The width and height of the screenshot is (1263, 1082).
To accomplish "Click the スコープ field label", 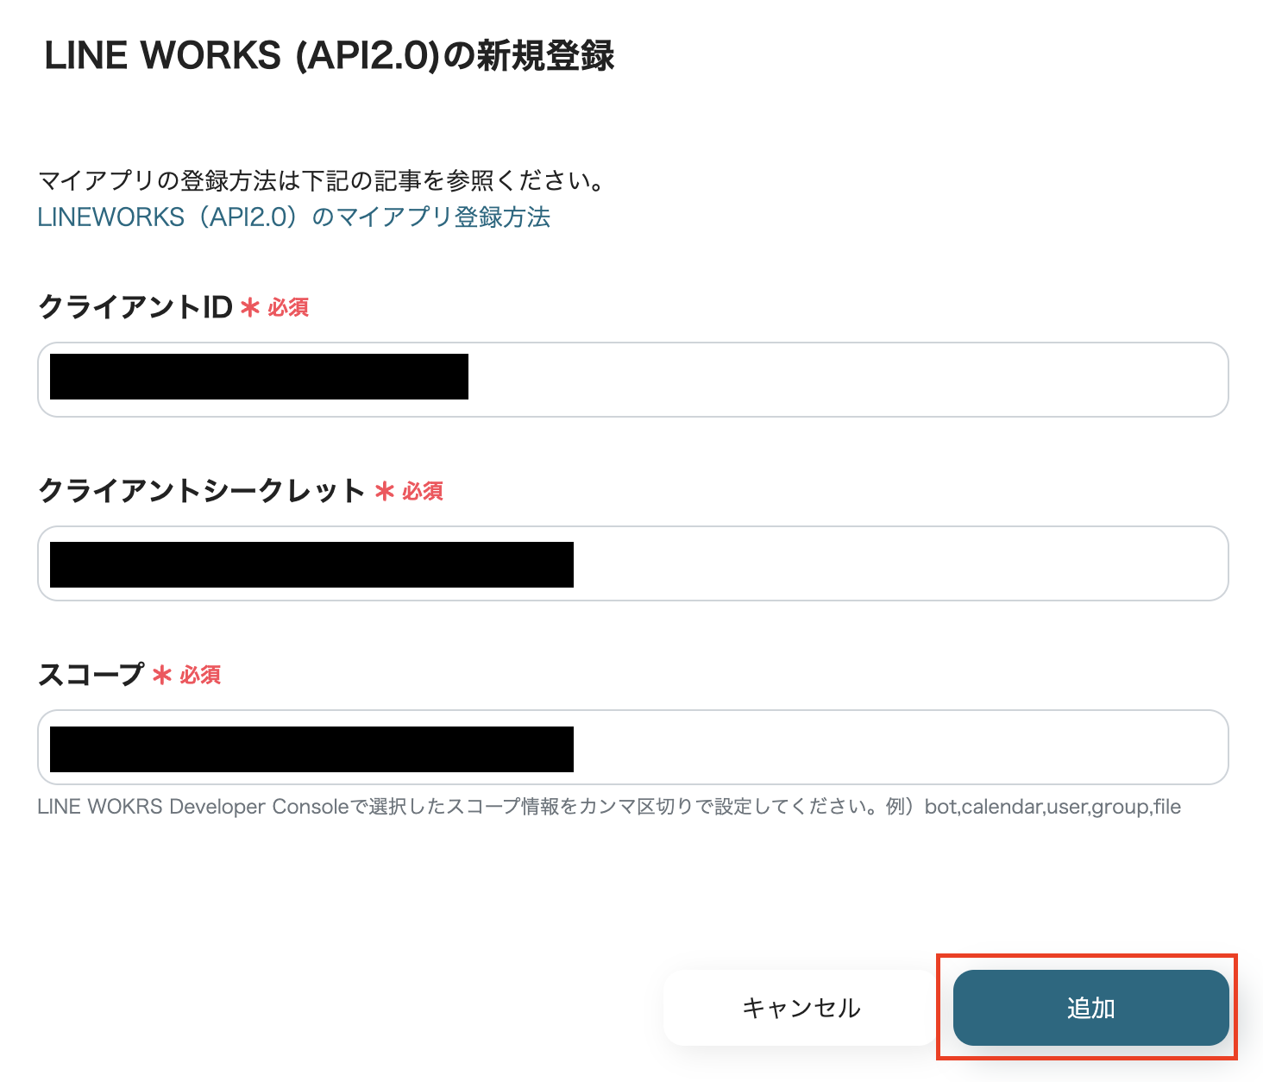I will pos(91,675).
